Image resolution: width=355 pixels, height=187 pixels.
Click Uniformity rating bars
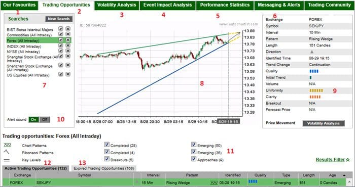(316, 90)
